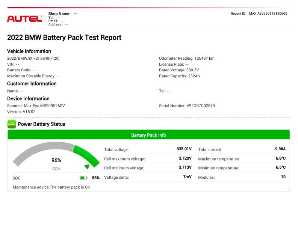This screenshot has width=298, height=249.
Task: Click the Maintenance advice text
Action: [x=51, y=187]
